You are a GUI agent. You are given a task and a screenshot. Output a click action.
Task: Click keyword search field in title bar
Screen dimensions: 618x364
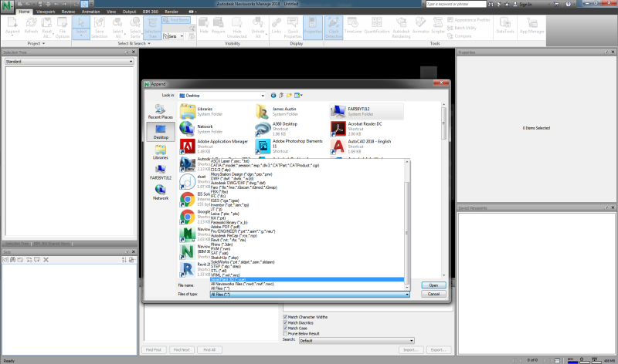(x=456, y=4)
